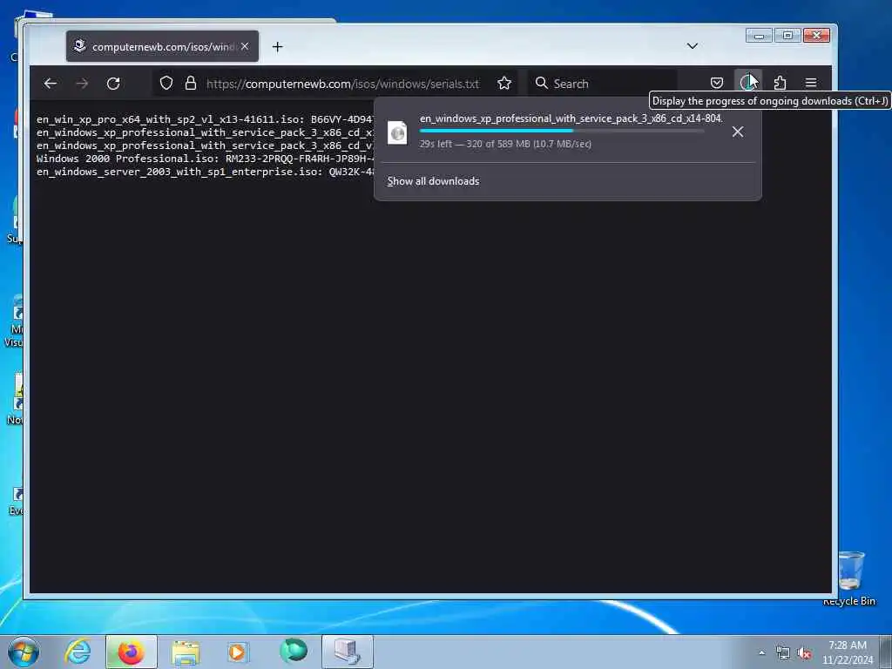Show hidden tray icons arrow

coord(761,652)
